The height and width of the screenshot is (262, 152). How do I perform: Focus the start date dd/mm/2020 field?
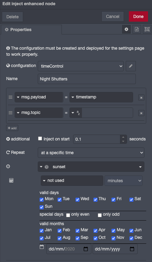(x=69, y=249)
